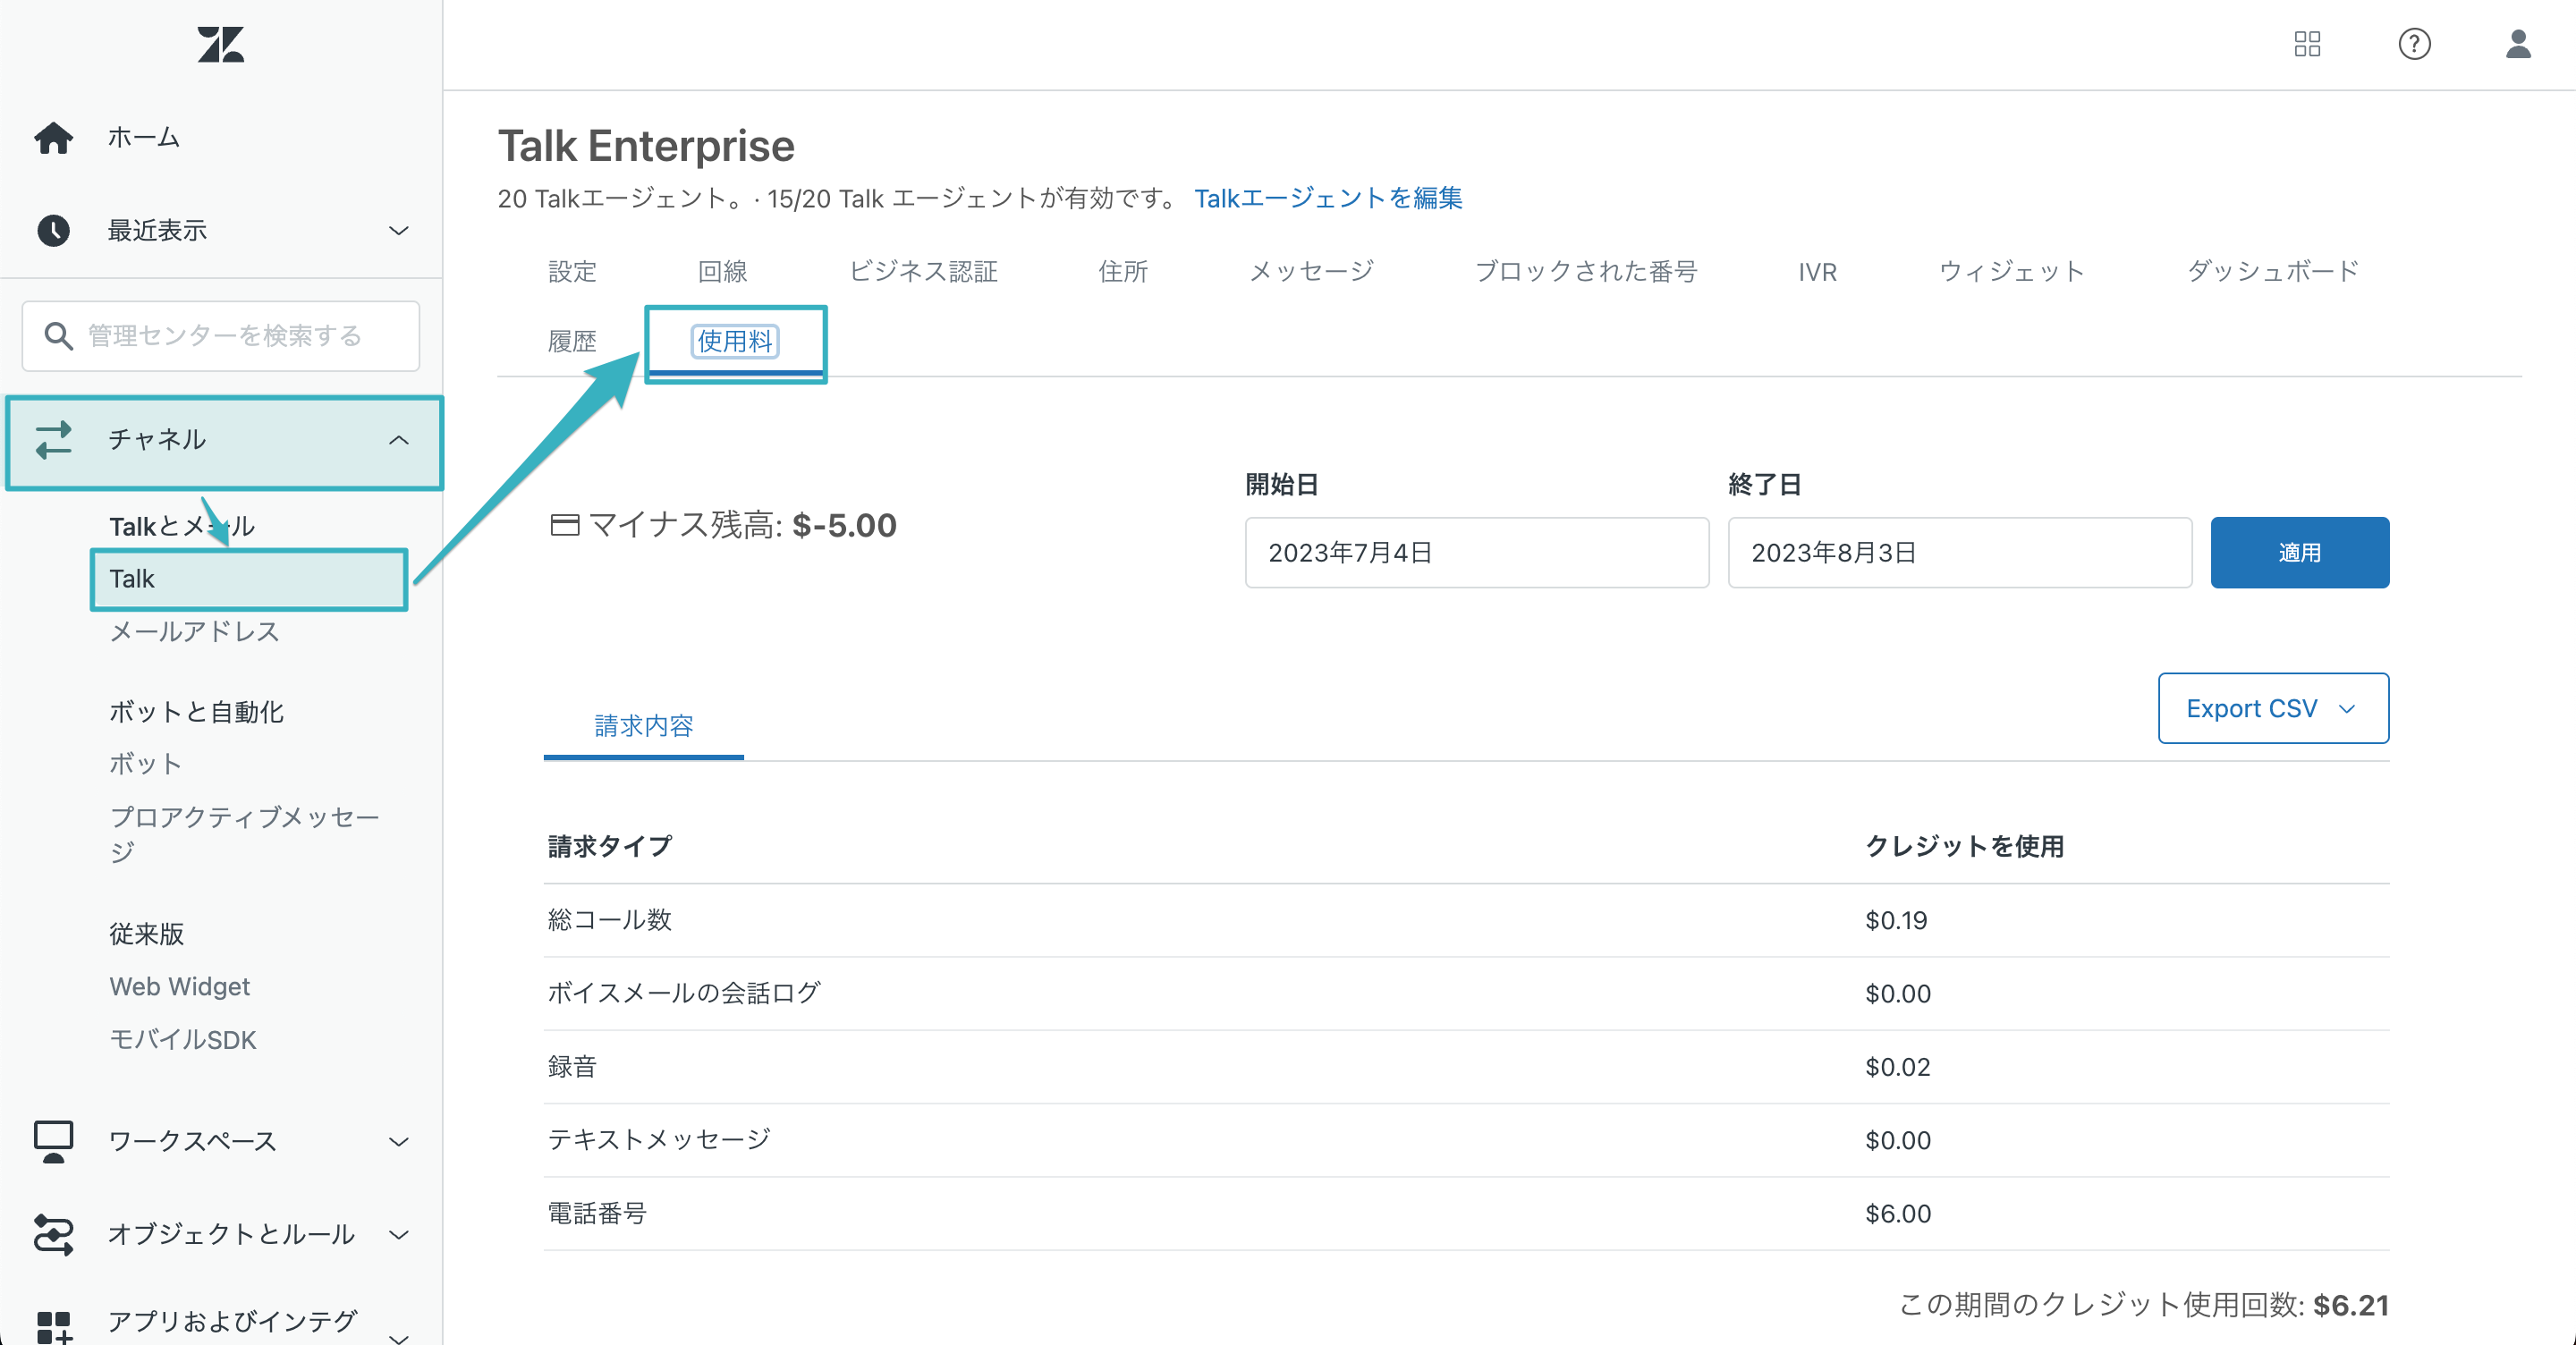Open Web Widget in the sidebar
The width and height of the screenshot is (2576, 1345).
tap(180, 987)
